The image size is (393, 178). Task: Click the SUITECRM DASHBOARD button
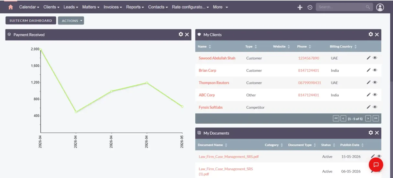pos(31,20)
